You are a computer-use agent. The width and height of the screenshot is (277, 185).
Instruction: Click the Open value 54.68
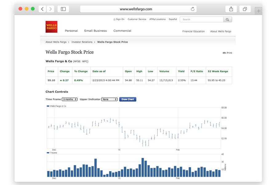pyautogui.click(x=128, y=80)
